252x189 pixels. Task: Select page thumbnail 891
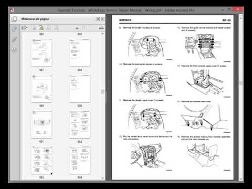tap(41, 124)
